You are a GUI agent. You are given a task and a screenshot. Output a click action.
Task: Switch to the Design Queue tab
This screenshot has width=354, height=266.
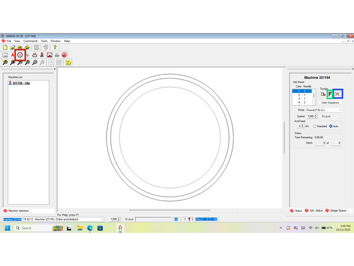pyautogui.click(x=335, y=211)
